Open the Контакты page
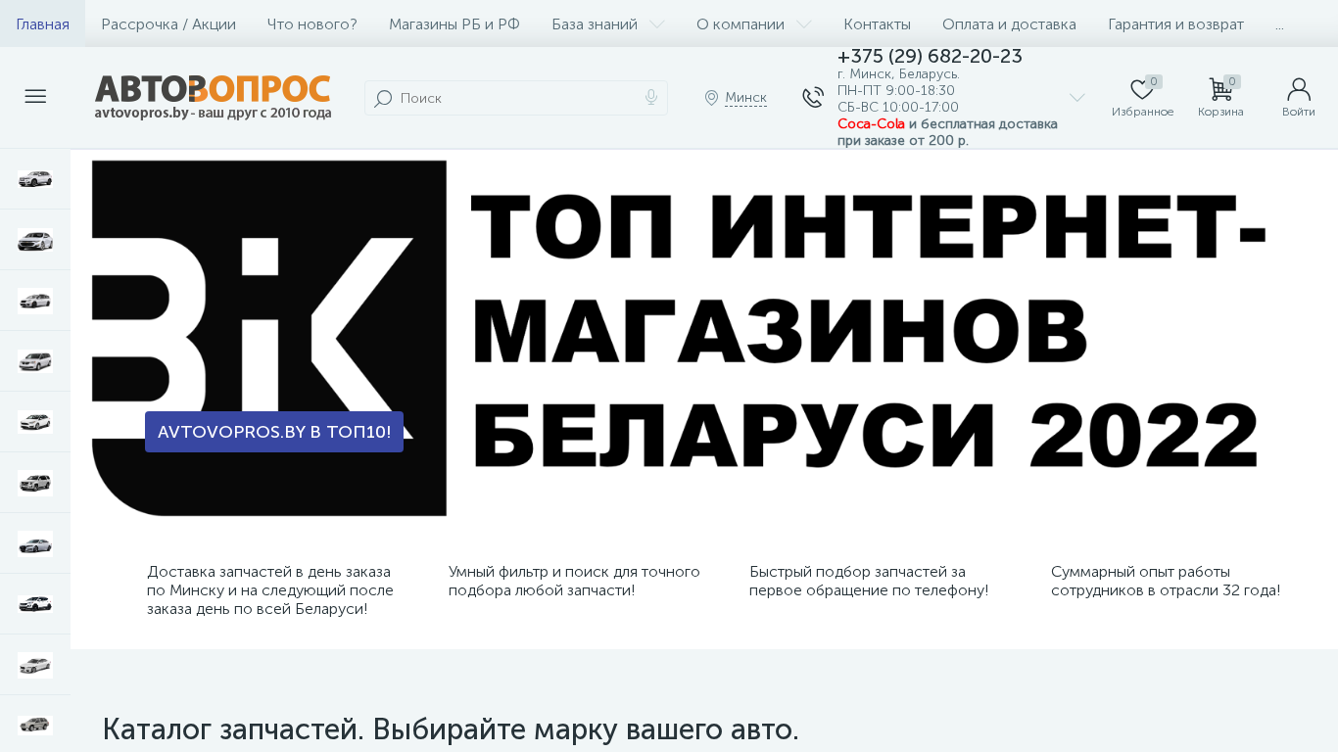Image resolution: width=1338 pixels, height=752 pixels. point(878,23)
